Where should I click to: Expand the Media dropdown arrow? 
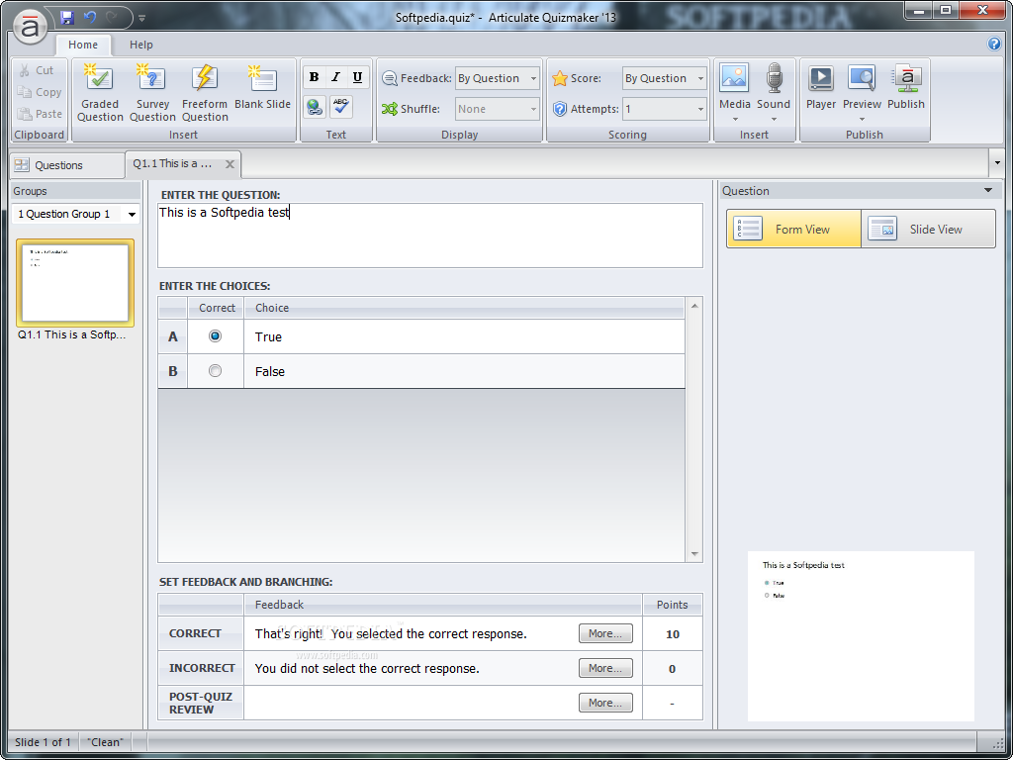[735, 120]
